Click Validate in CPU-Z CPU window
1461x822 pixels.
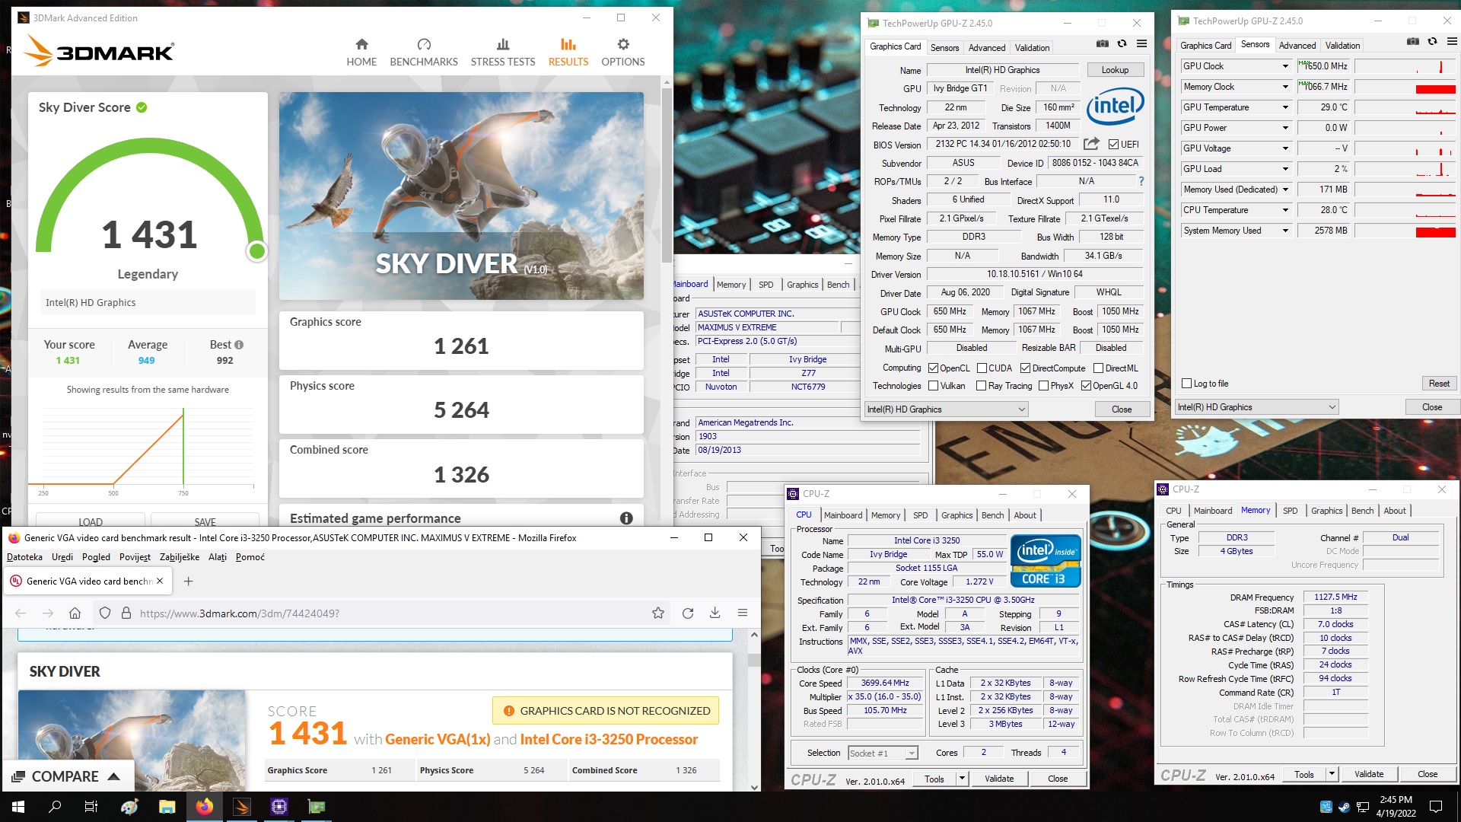998,779
